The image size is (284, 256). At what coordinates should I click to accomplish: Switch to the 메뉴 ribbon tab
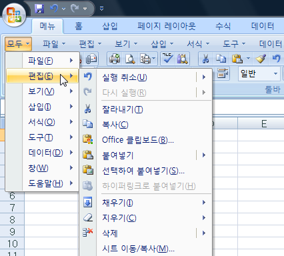tap(47, 26)
